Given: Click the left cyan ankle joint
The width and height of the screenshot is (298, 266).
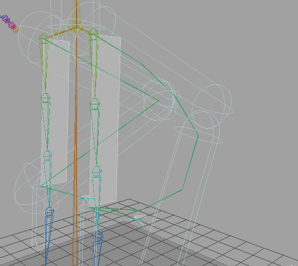Looking at the screenshot, I should (47, 155).
